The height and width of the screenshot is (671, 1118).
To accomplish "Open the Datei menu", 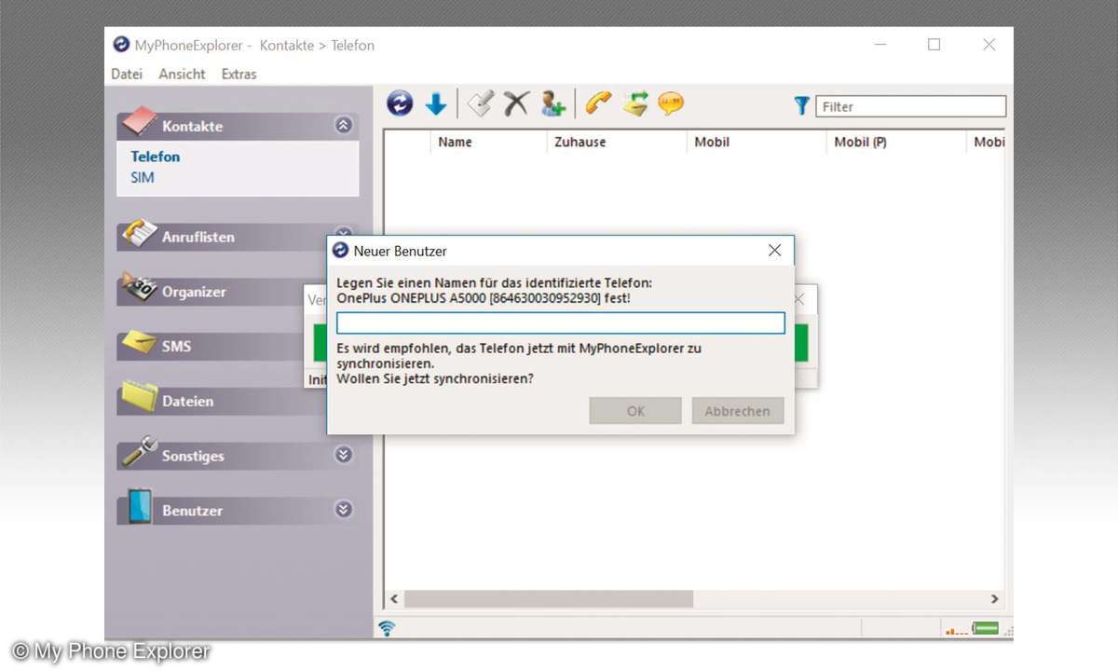I will 127,75.
